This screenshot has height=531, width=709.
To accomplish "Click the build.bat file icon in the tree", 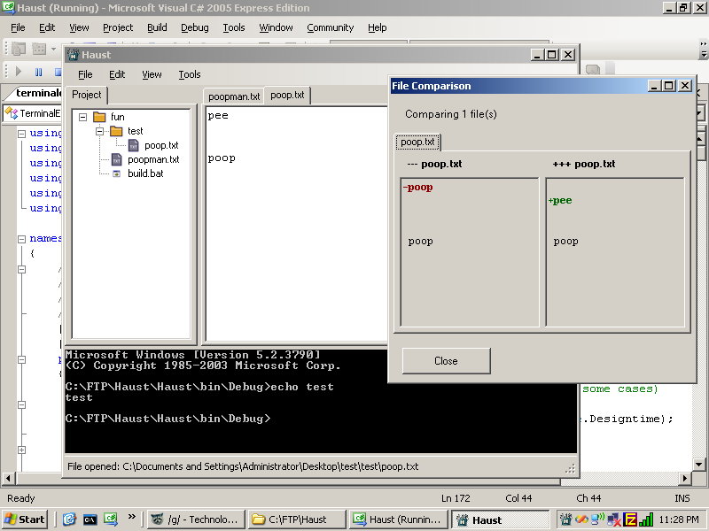I will [117, 173].
